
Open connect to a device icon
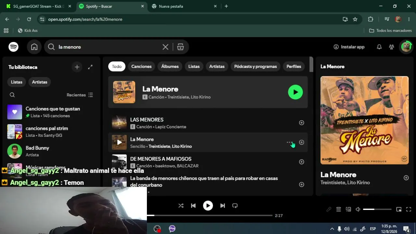coord(348,209)
